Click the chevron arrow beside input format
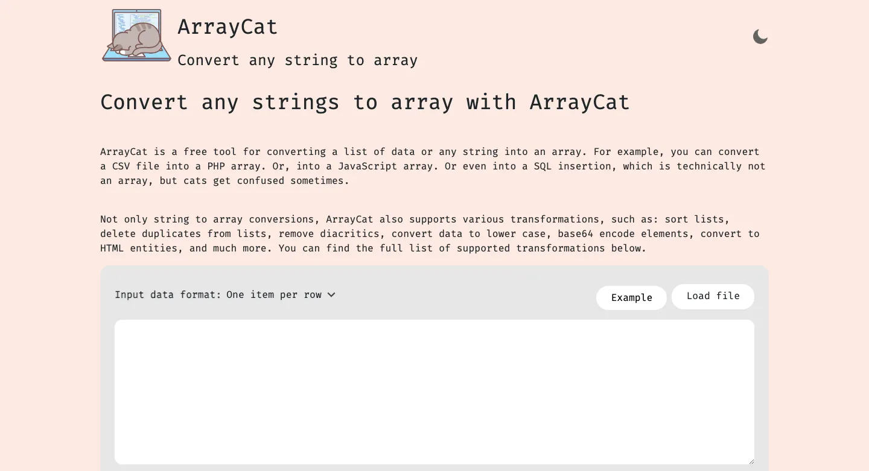Viewport: 869px width, 471px height. tap(331, 295)
